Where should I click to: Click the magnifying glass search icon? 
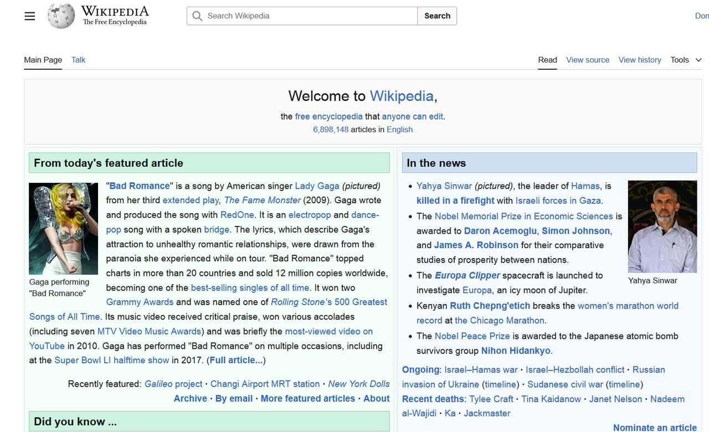pos(197,16)
